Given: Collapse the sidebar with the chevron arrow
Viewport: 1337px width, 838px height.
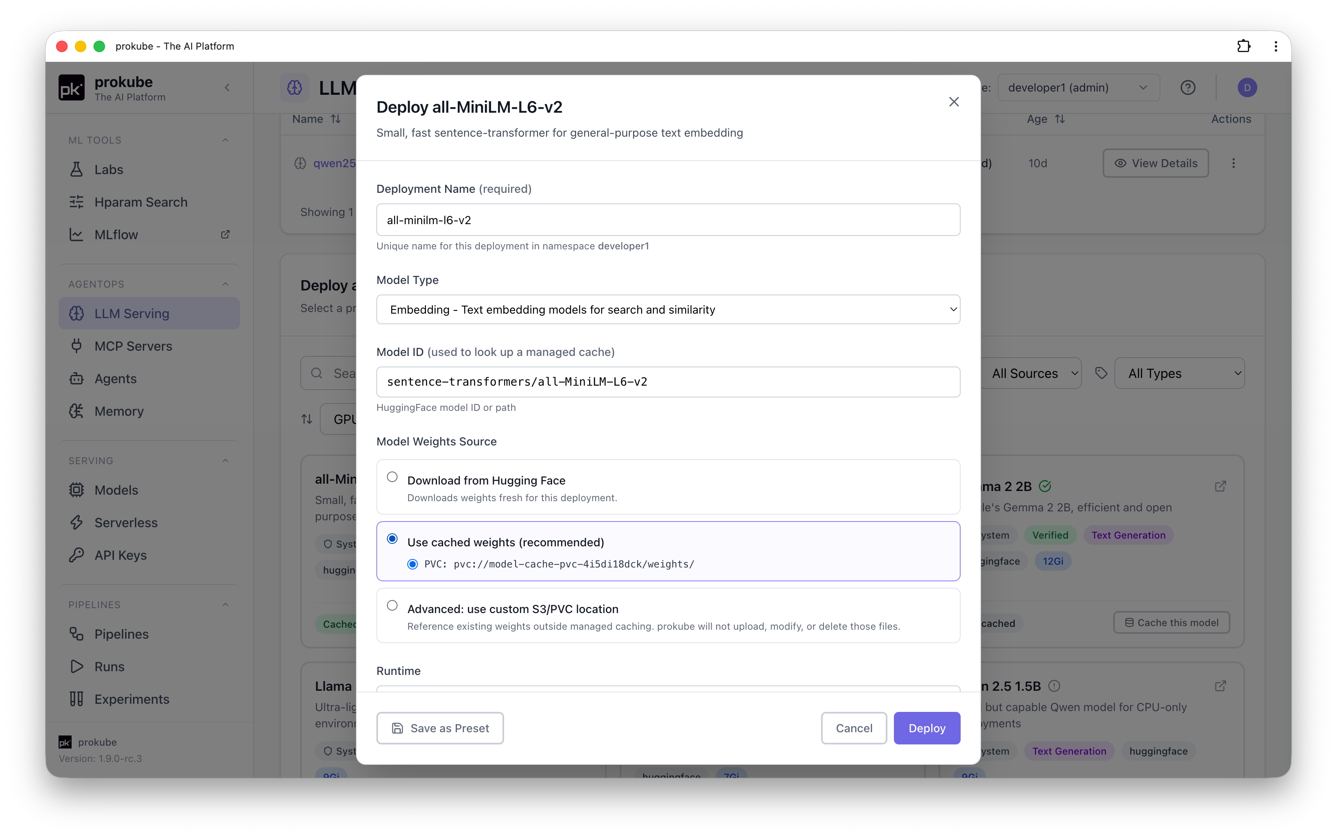Looking at the screenshot, I should point(227,87).
